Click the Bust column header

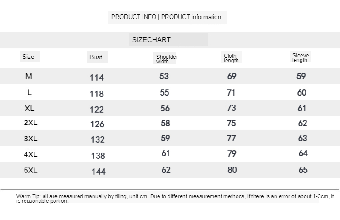tap(96, 57)
